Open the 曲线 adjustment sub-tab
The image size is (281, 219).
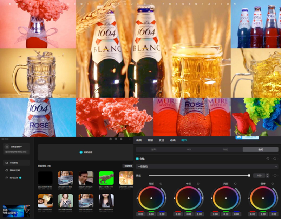click(225, 149)
